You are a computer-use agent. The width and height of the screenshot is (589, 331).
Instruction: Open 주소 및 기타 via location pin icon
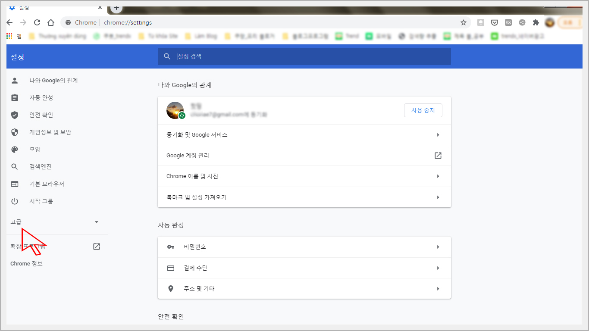pyautogui.click(x=171, y=289)
